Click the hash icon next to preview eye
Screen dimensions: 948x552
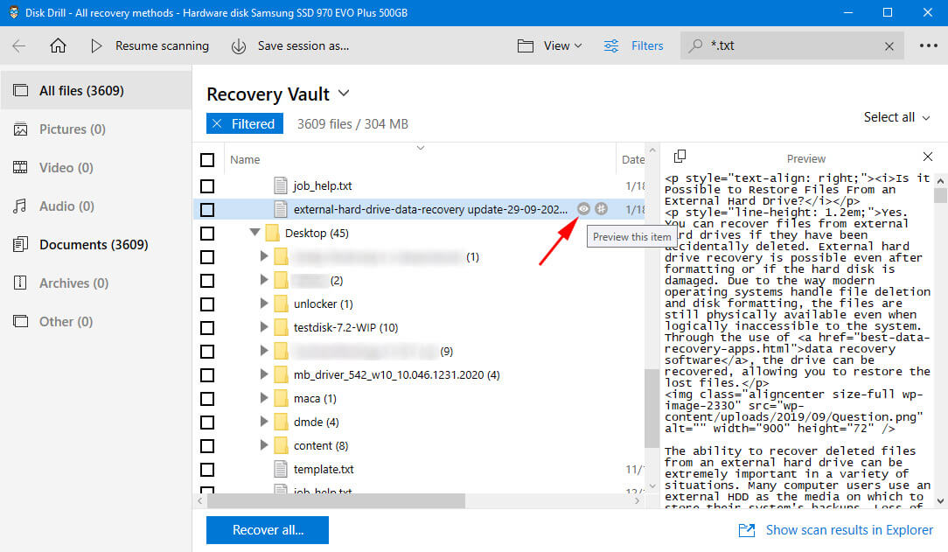[x=601, y=208]
